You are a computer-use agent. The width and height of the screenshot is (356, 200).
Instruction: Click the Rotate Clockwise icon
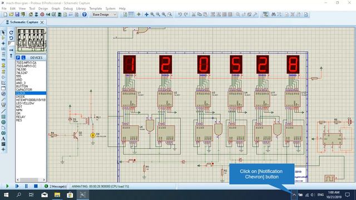pyautogui.click(x=11, y=33)
